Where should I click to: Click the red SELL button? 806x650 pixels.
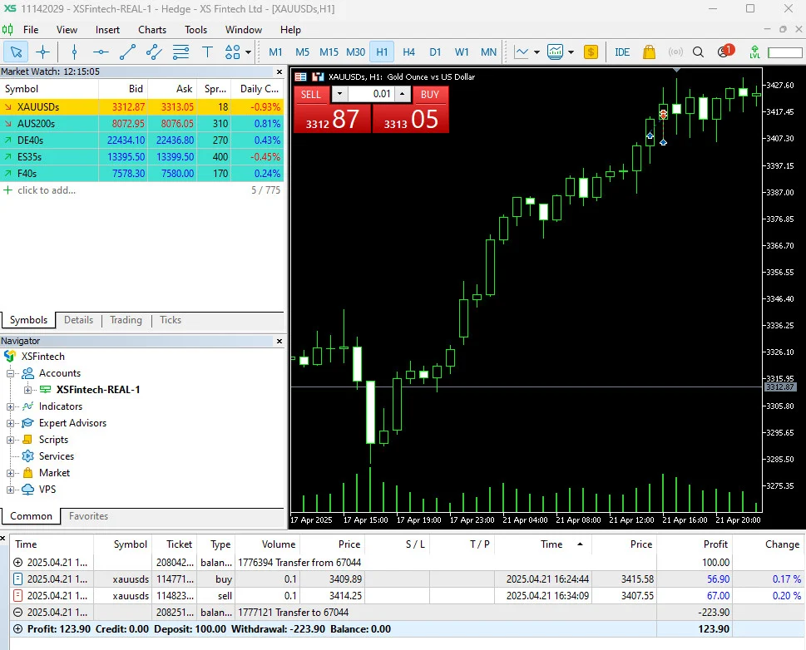pos(332,110)
